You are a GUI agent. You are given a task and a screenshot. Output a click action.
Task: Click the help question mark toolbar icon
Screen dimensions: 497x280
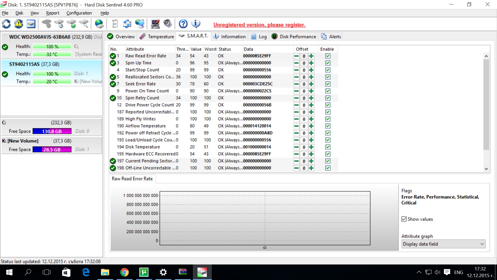(x=183, y=24)
